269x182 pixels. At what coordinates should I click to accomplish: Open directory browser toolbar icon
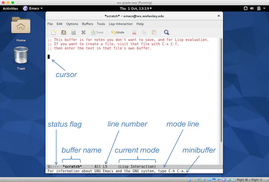[74, 32]
